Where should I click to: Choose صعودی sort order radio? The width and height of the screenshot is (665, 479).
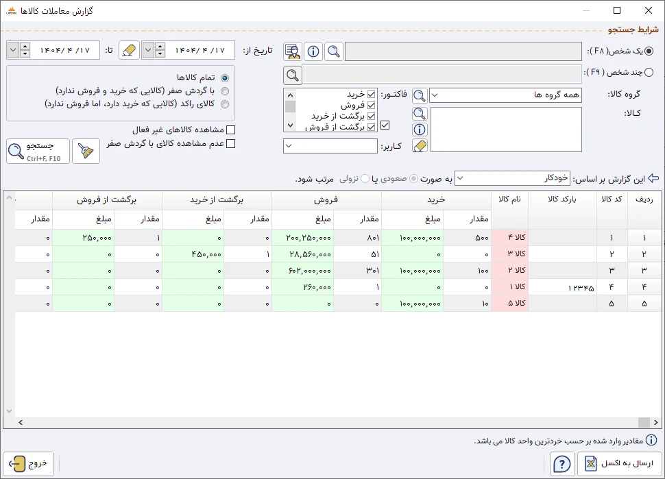(413, 179)
